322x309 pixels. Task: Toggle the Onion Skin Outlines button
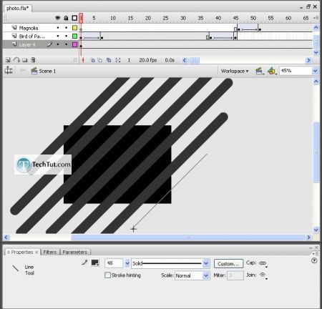click(x=100, y=60)
